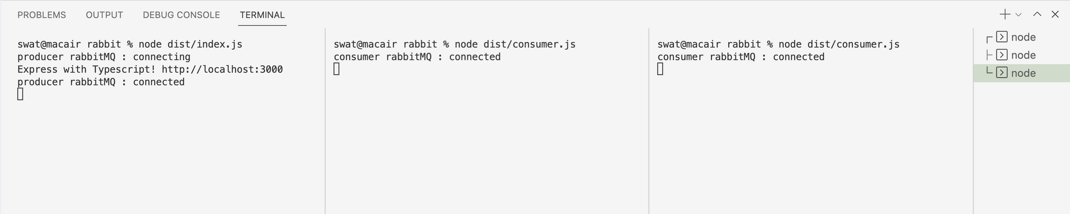Maximize panel size with the up chevron
This screenshot has height=214, width=1070.
1037,14
